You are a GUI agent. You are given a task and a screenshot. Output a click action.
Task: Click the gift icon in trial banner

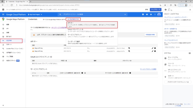click(3, 9)
